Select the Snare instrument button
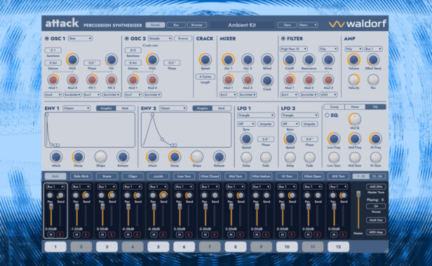The width and height of the screenshot is (432, 266). tap(107, 176)
